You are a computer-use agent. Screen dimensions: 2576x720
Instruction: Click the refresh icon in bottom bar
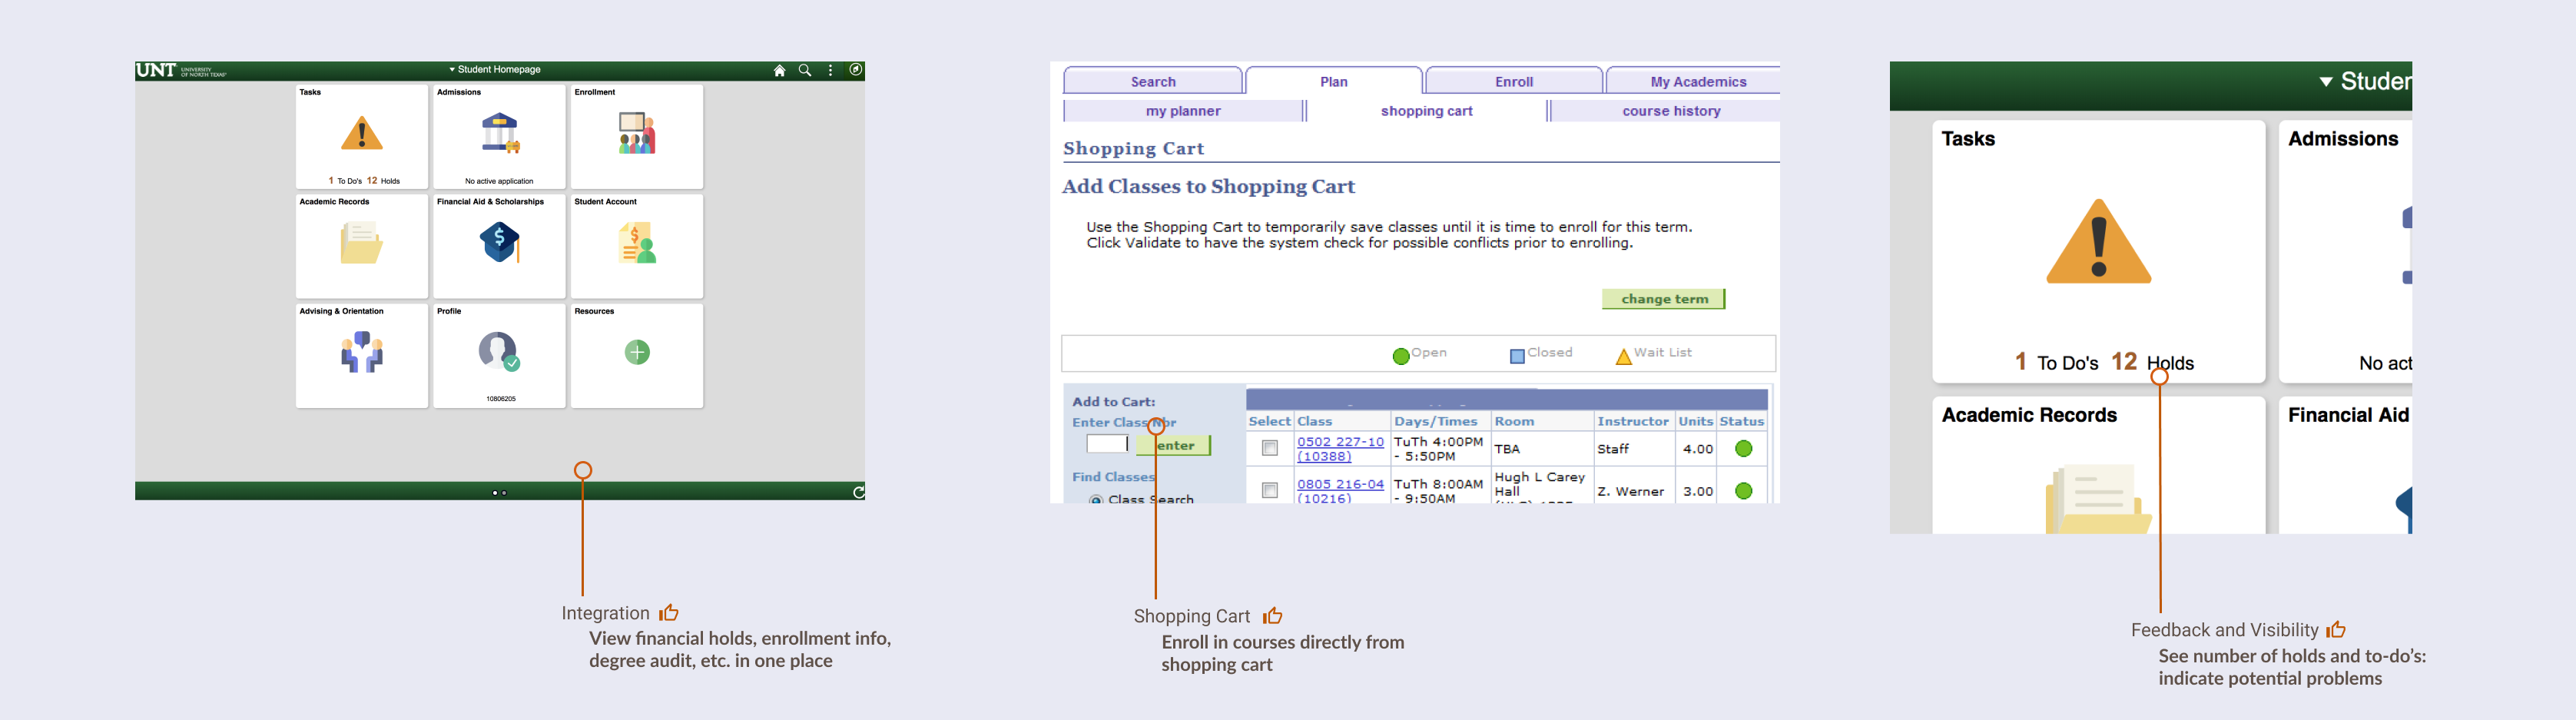[858, 492]
